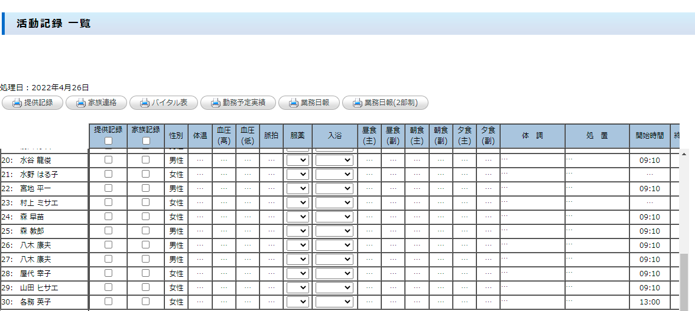Image resolution: width=695 pixels, height=311 pixels.
Task: Expand 入浴 dropdown for 山田 ヒサエ
Action: tap(334, 287)
